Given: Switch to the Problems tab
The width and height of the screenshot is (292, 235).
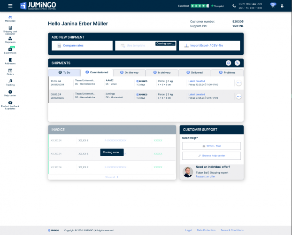Looking at the screenshot, I should 227,72.
